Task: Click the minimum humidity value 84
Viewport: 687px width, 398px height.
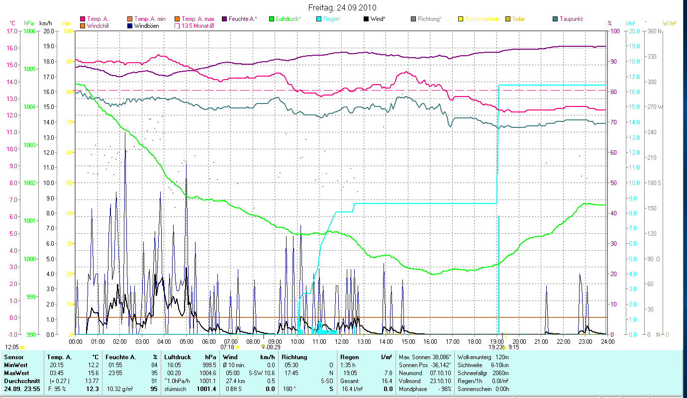Action: point(154,365)
